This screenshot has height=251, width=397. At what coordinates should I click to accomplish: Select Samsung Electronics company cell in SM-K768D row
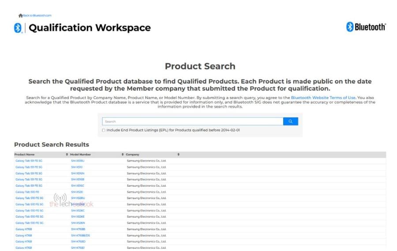point(146,242)
